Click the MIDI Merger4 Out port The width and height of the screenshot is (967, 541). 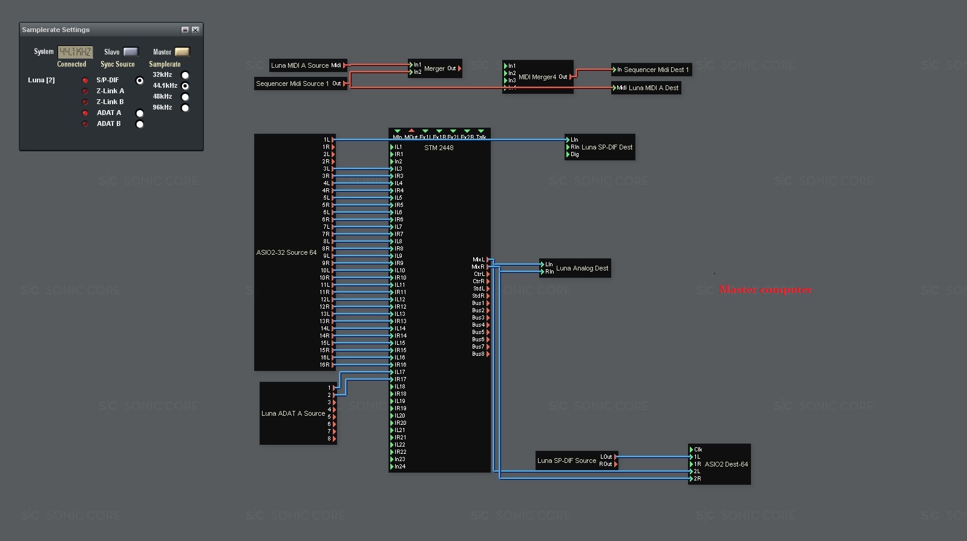click(571, 77)
